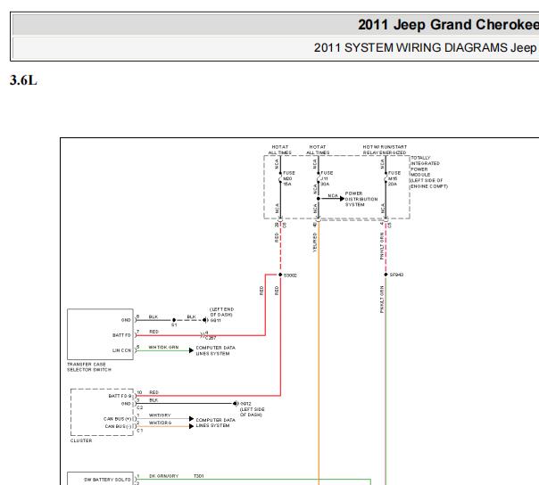This screenshot has height=485, width=539.
Task: Click the "(LEFT END OF DASH)" note
Action: point(221,312)
